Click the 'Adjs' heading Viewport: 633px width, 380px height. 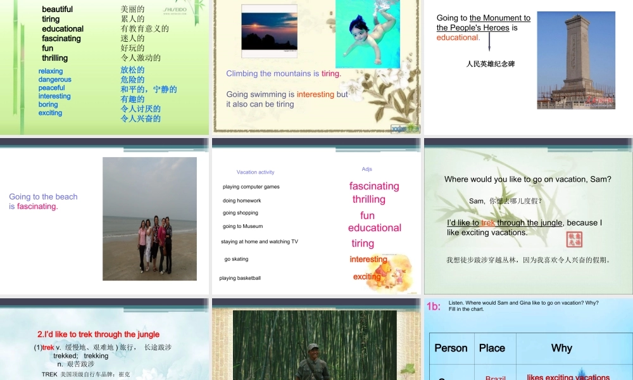click(x=367, y=169)
